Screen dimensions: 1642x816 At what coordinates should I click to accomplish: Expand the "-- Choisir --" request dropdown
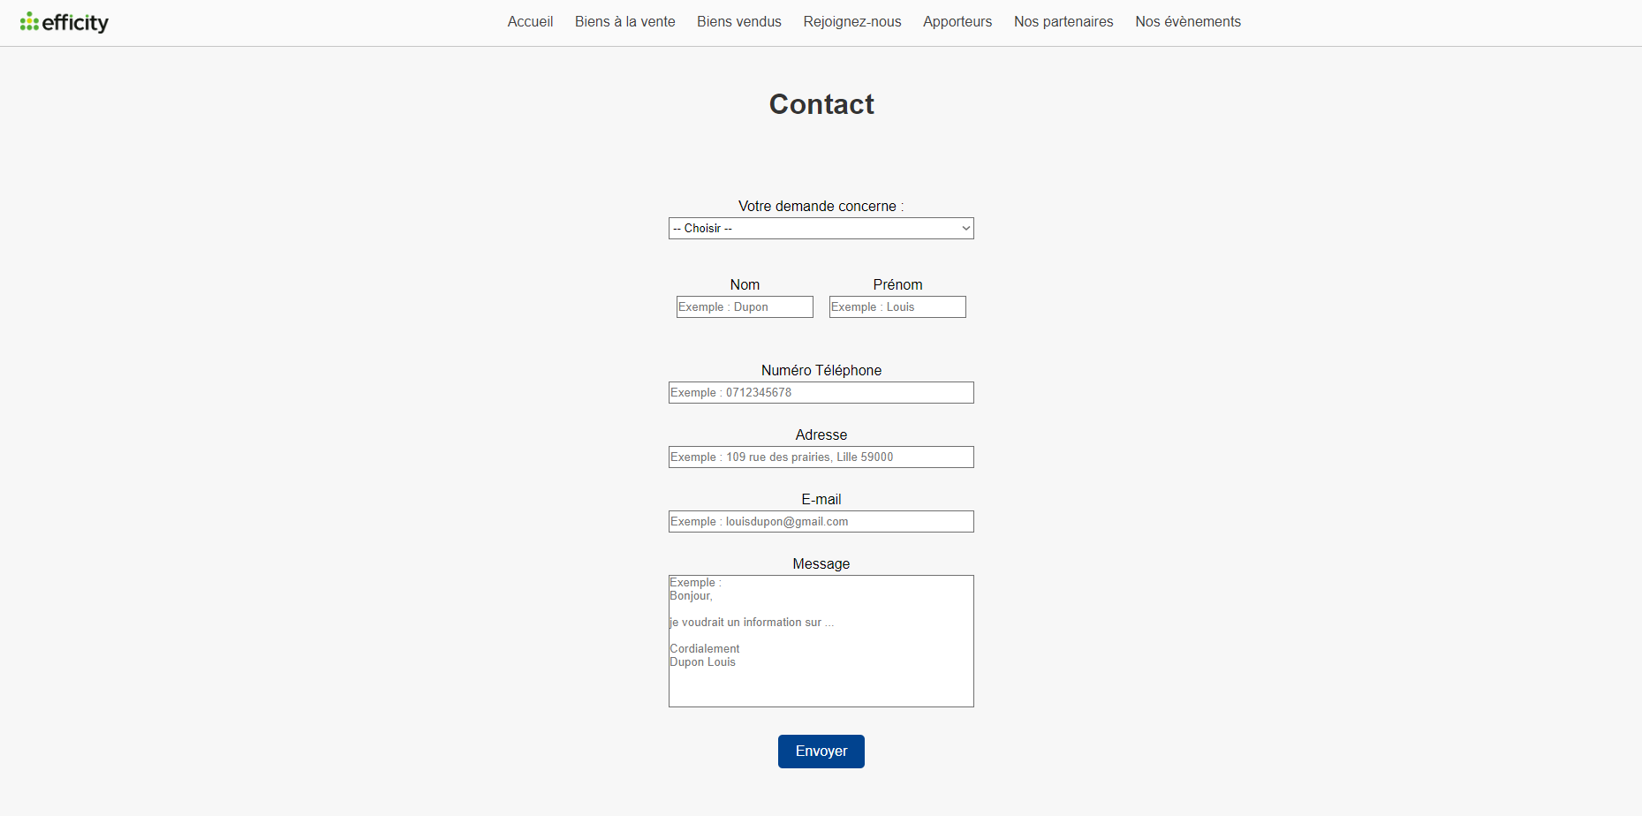pos(821,229)
